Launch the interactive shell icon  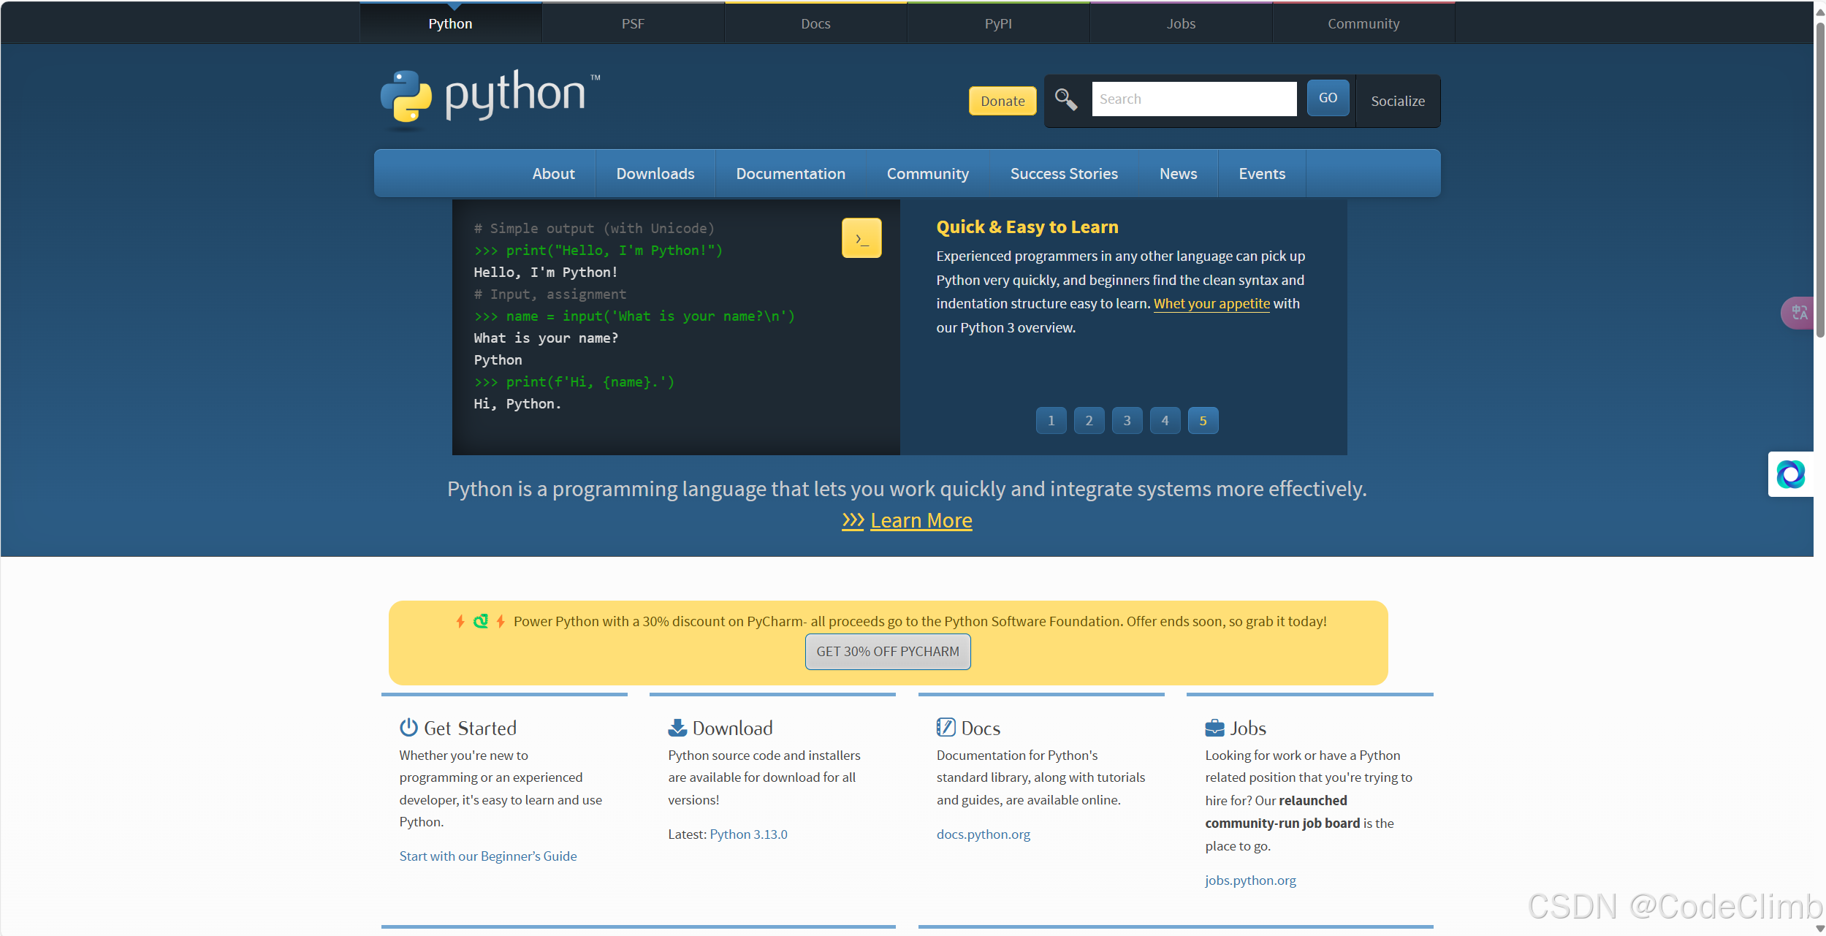[861, 238]
